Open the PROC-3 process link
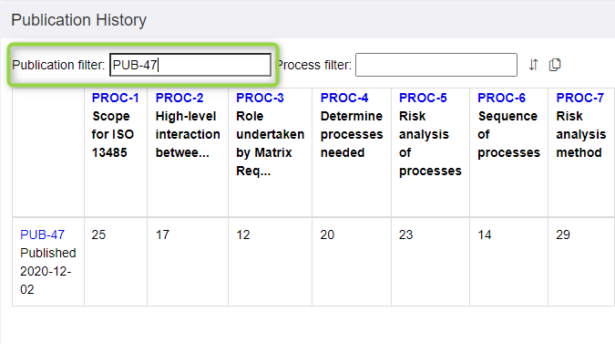This screenshot has width=615, height=344. (260, 98)
